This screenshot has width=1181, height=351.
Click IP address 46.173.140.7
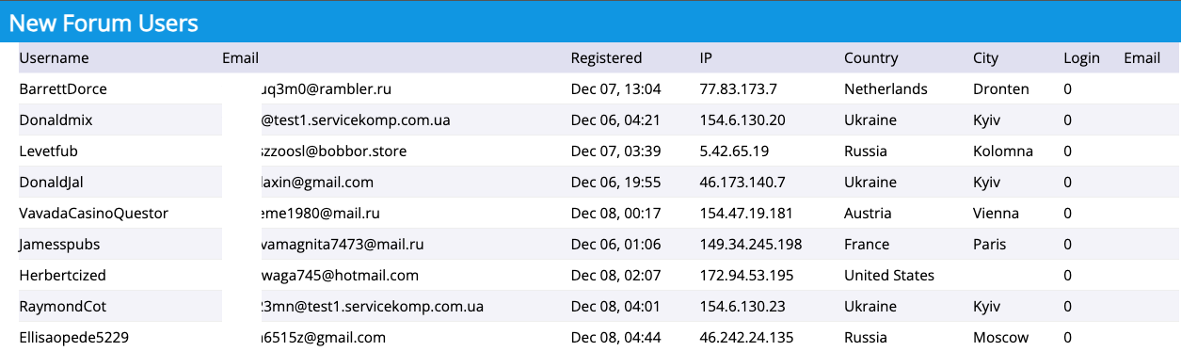pos(742,183)
